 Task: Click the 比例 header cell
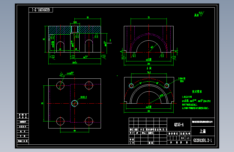tap(188, 133)
